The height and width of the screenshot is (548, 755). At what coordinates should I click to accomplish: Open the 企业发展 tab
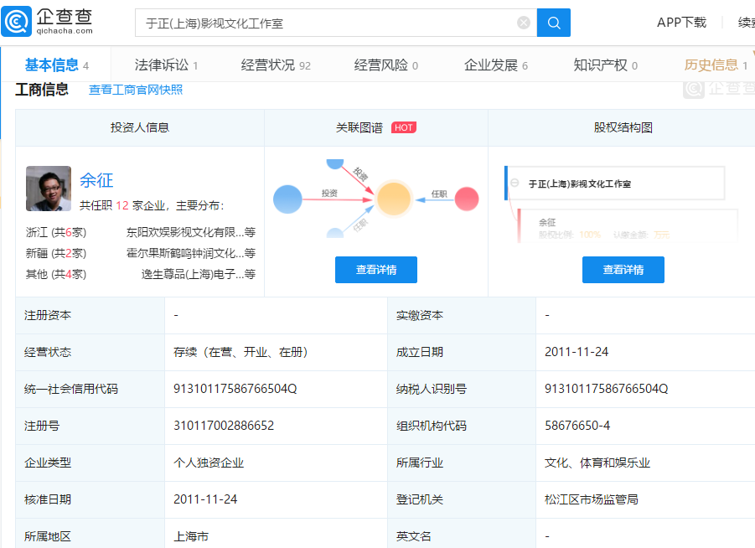tap(496, 65)
